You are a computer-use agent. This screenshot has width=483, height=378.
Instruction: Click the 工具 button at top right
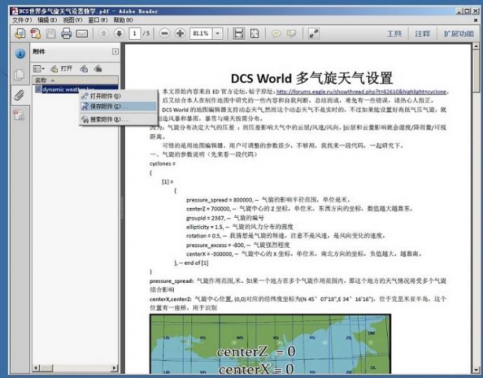[394, 34]
